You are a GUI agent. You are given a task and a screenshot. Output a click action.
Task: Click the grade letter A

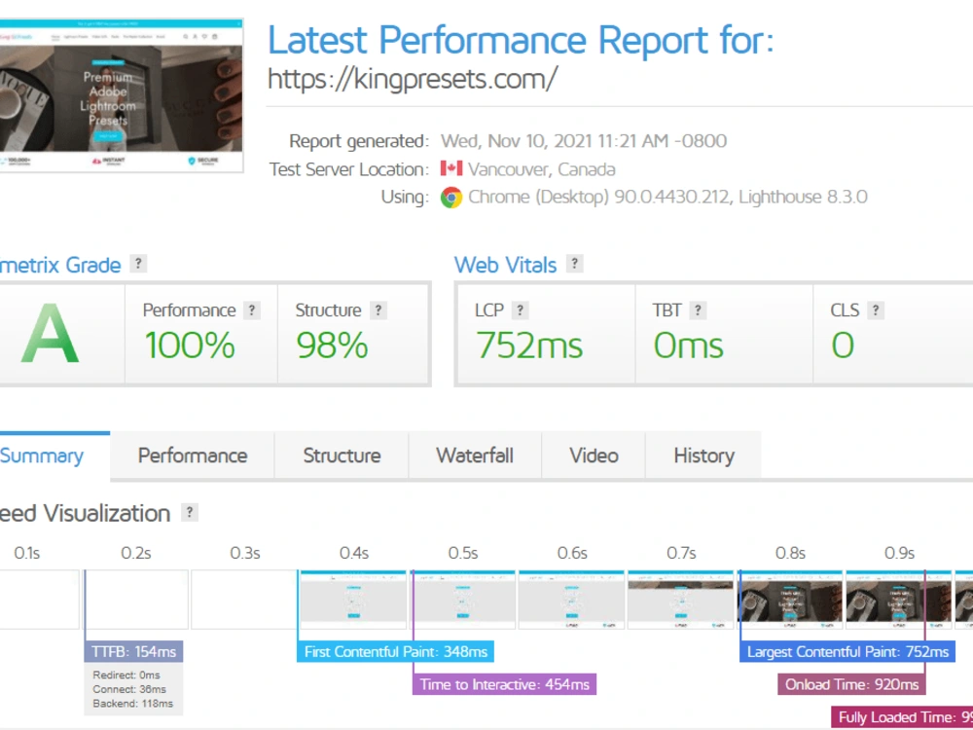(51, 334)
